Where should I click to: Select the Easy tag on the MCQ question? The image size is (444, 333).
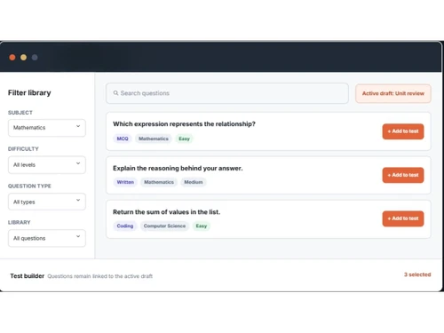pos(184,139)
